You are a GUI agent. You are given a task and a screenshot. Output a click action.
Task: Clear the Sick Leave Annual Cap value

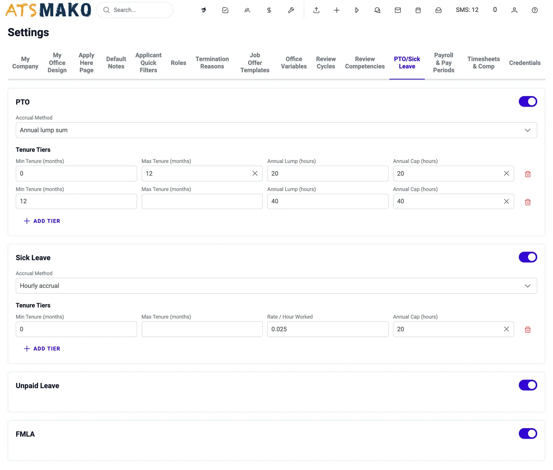[506, 329]
